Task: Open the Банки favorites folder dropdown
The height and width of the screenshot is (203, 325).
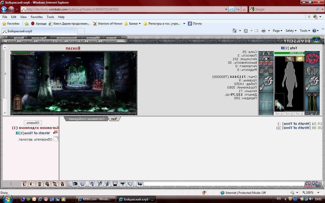Action: (133, 24)
